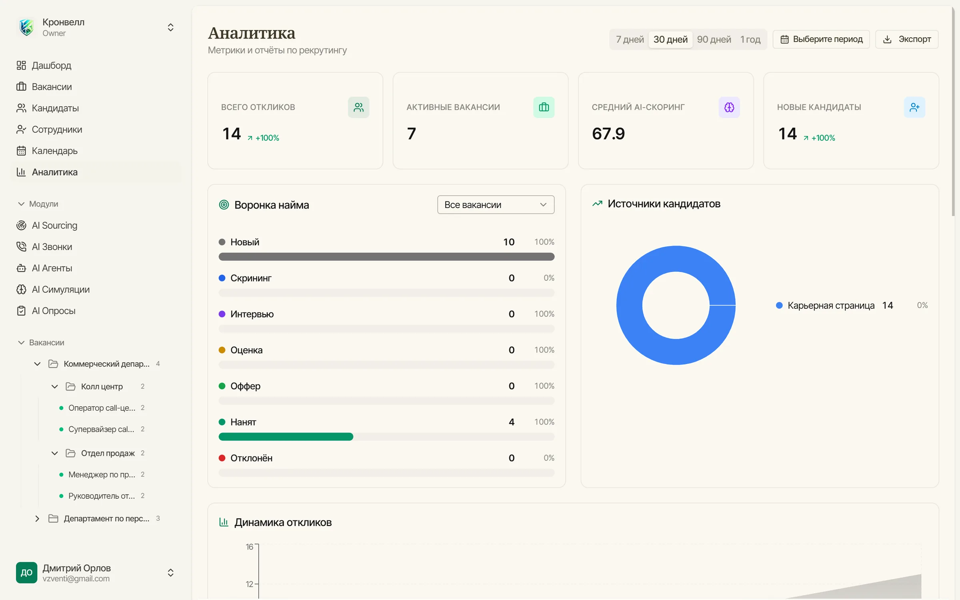Open the Менеджер по пр... vacancy
This screenshot has width=960, height=600.
[x=102, y=474]
